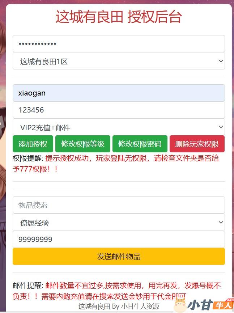
Task: Click the cartoon cow mascot icon
Action: [x=180, y=305]
